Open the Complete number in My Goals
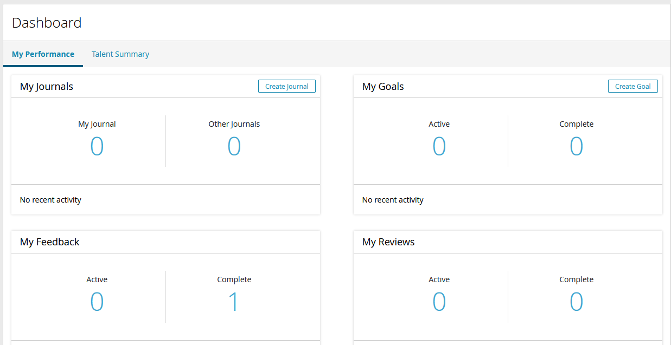This screenshot has height=345, width=671. (576, 147)
